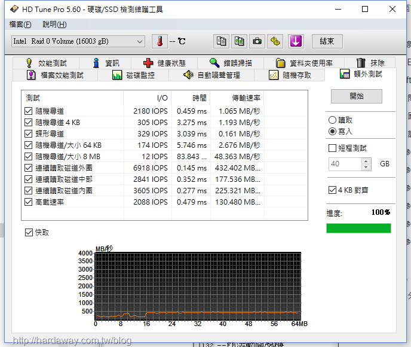Uncheck the 隨機尋道/大小 64 KB checkbox
Viewport: 411px width, 347px height.
[x=28, y=145]
